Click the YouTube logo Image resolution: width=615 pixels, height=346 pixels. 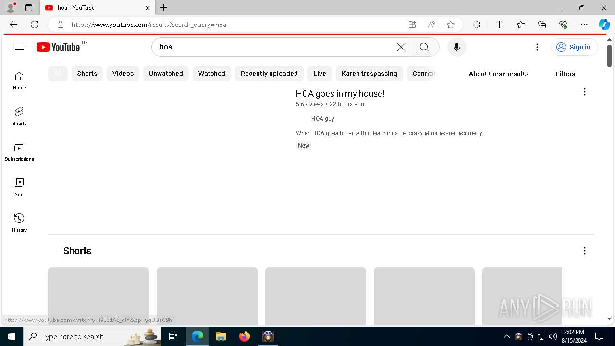(58, 47)
